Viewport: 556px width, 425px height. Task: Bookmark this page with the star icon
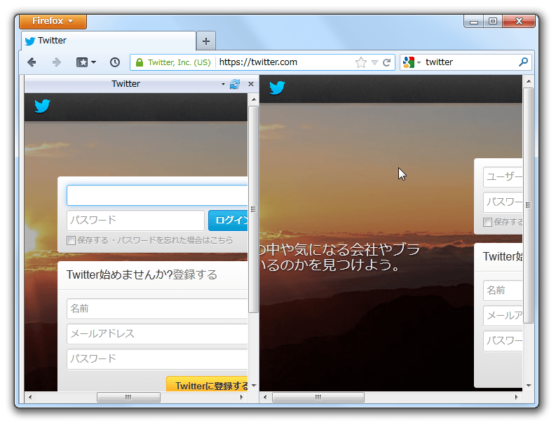[361, 62]
